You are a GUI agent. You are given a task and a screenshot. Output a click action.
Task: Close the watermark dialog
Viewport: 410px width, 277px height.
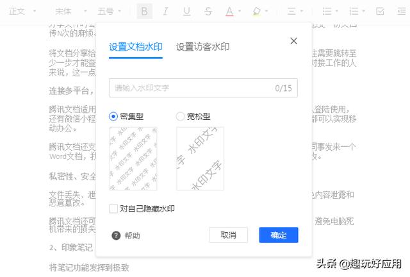click(294, 41)
